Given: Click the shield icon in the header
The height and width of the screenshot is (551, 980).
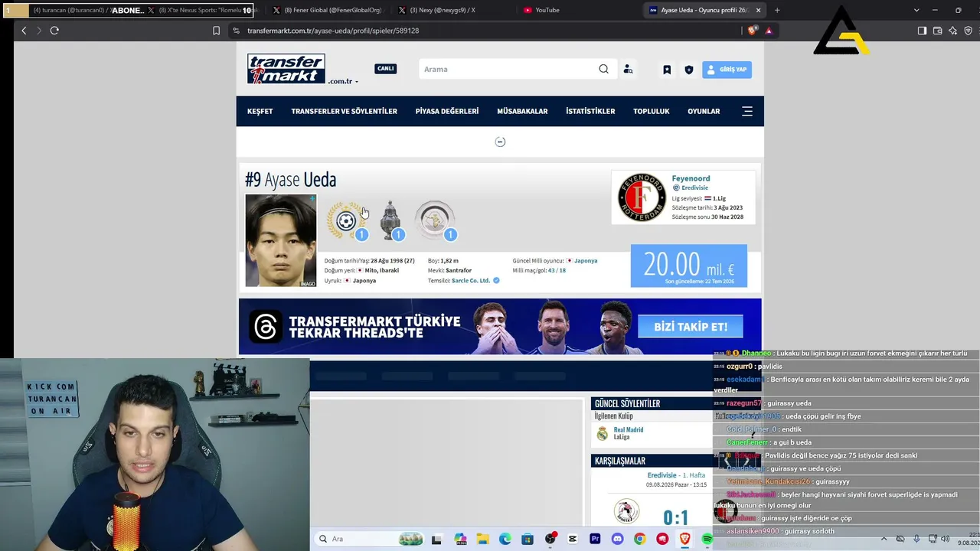Looking at the screenshot, I should [689, 70].
